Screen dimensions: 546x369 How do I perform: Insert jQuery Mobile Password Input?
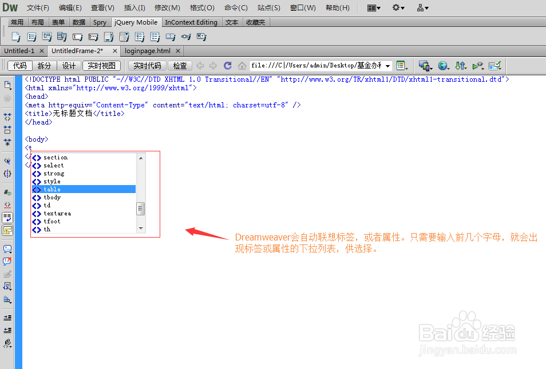[93, 37]
